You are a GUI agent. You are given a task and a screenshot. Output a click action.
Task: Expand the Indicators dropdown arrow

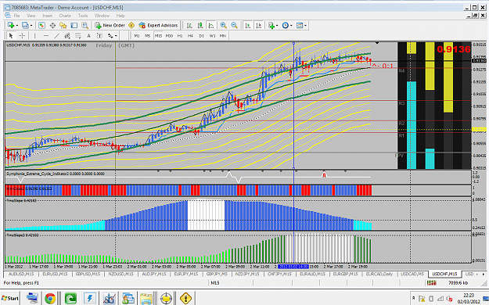point(277,25)
